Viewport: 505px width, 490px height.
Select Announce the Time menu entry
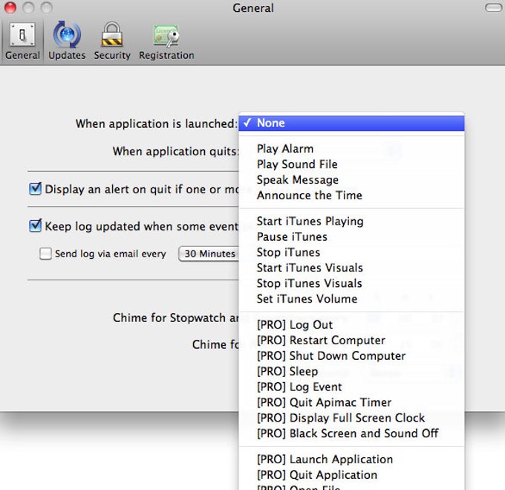351,196
